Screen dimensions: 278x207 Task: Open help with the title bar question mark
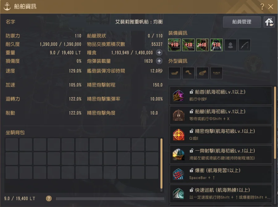pos(262,6)
